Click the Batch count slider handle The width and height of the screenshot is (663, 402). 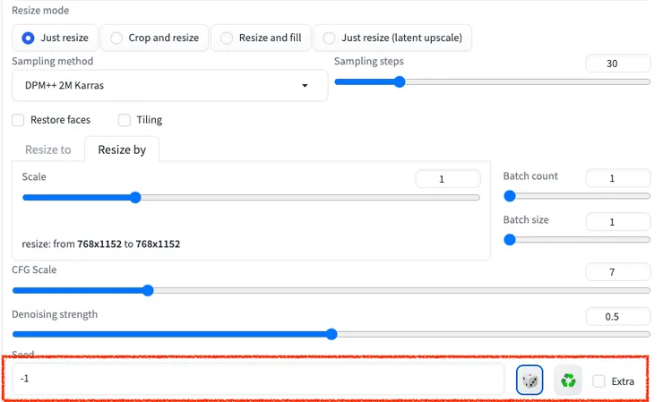point(510,196)
